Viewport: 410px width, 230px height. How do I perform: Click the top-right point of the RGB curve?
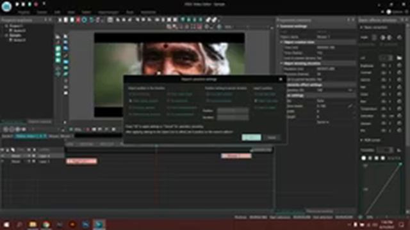(x=400, y=164)
